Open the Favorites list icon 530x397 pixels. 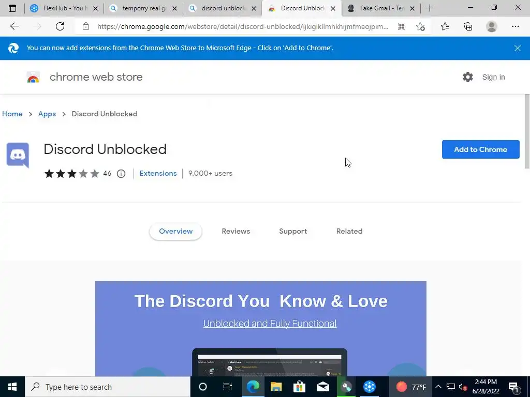coord(445,26)
